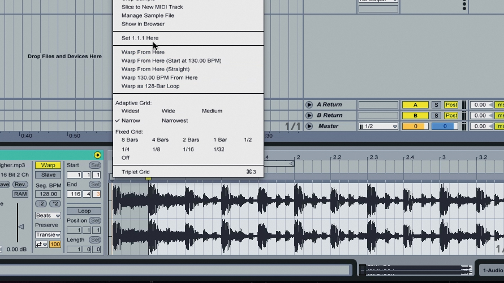The width and height of the screenshot is (504, 283).
Task: Click the three dots handle at top right
Action: pos(464,5)
